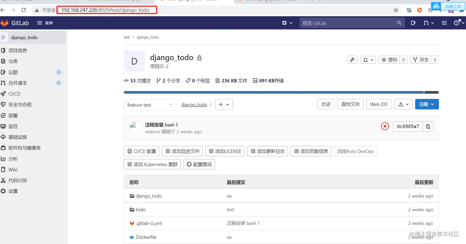Screen dimensions: 466x244
Task: Click the 添加贡献信息 button
Action: (311, 151)
